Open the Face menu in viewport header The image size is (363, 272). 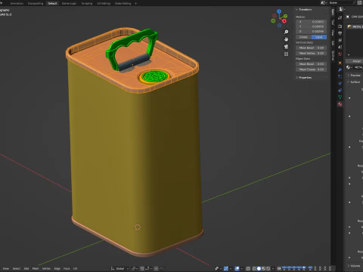click(67, 268)
